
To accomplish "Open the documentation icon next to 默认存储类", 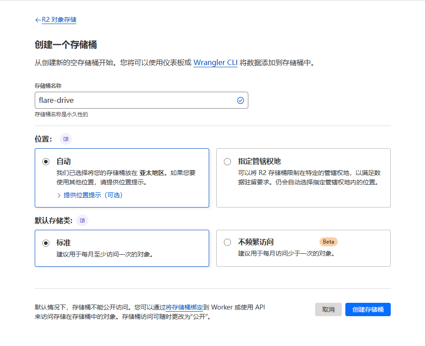I will [x=82, y=220].
